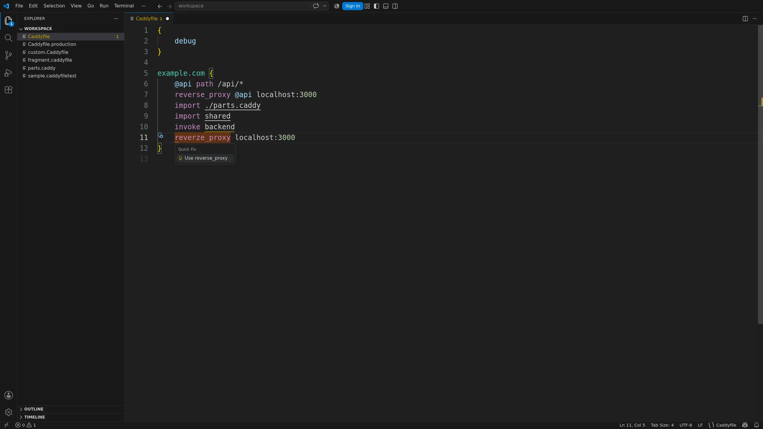Image resolution: width=763 pixels, height=429 pixels.
Task: Open Customize Layout icon
Action: 367,6
